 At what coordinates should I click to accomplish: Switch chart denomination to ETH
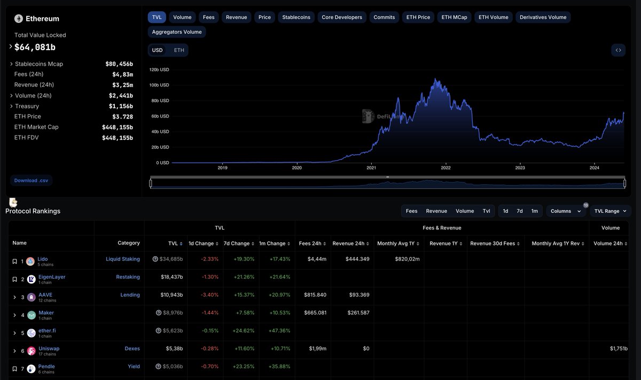pos(179,50)
